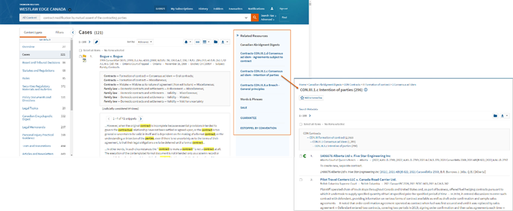Open Notifications in header menu

(256, 8)
